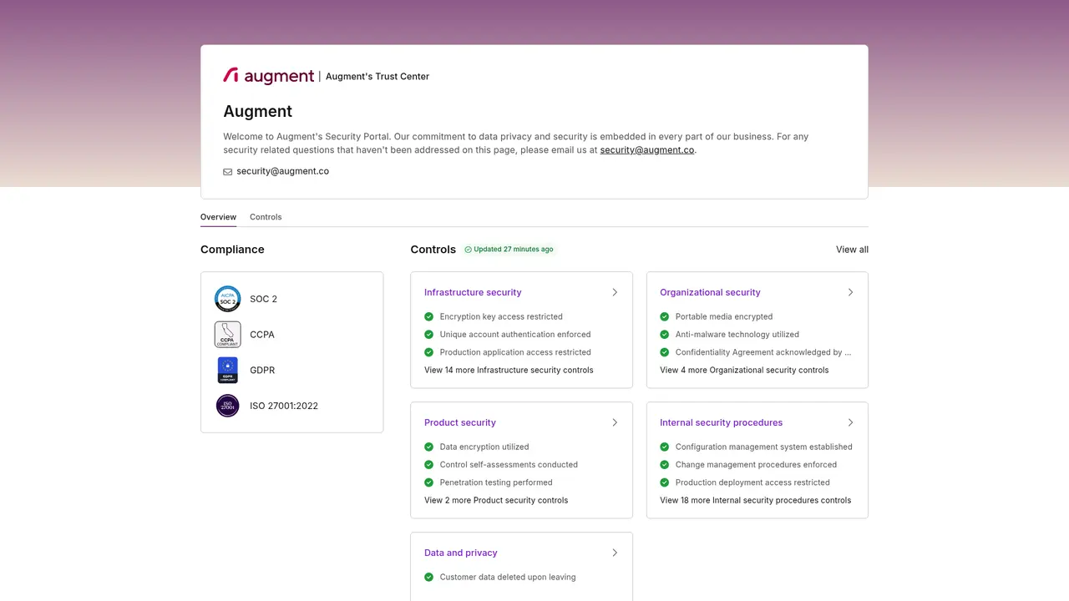Open the SOC 2 badge icon

click(x=227, y=299)
